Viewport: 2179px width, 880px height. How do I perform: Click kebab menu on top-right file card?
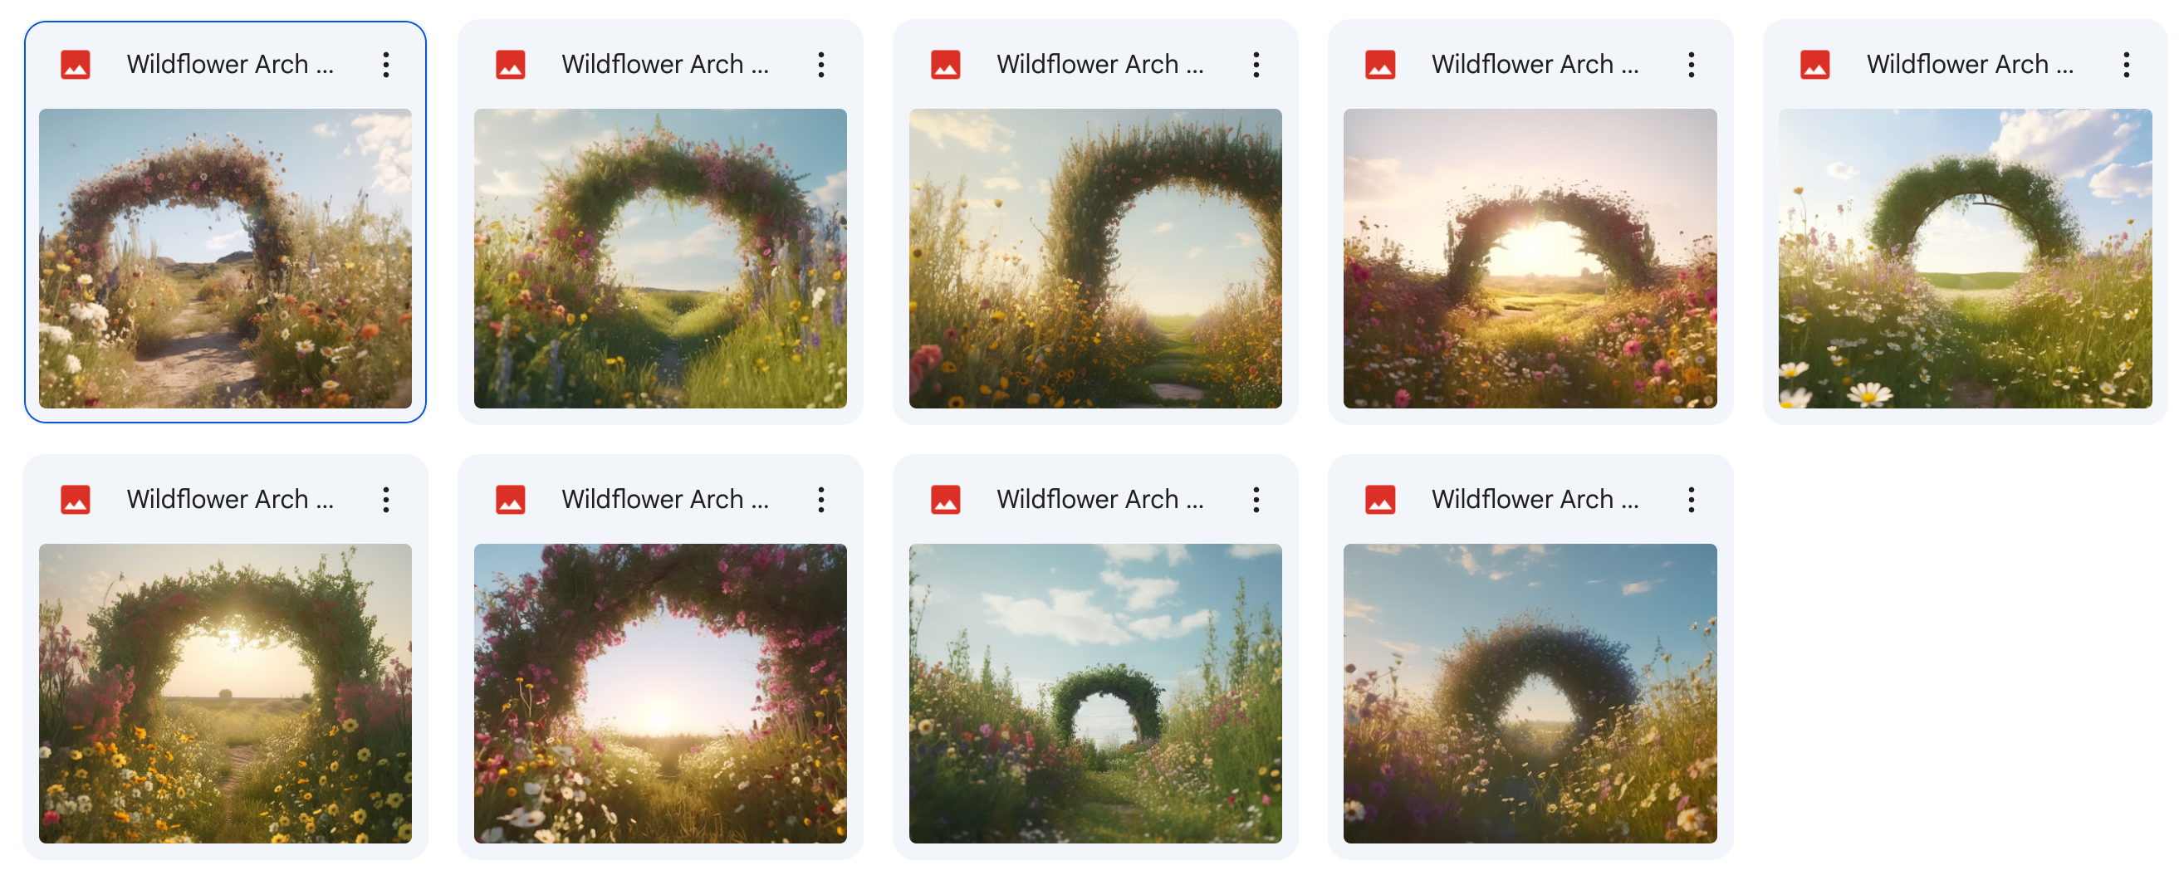(x=2126, y=65)
